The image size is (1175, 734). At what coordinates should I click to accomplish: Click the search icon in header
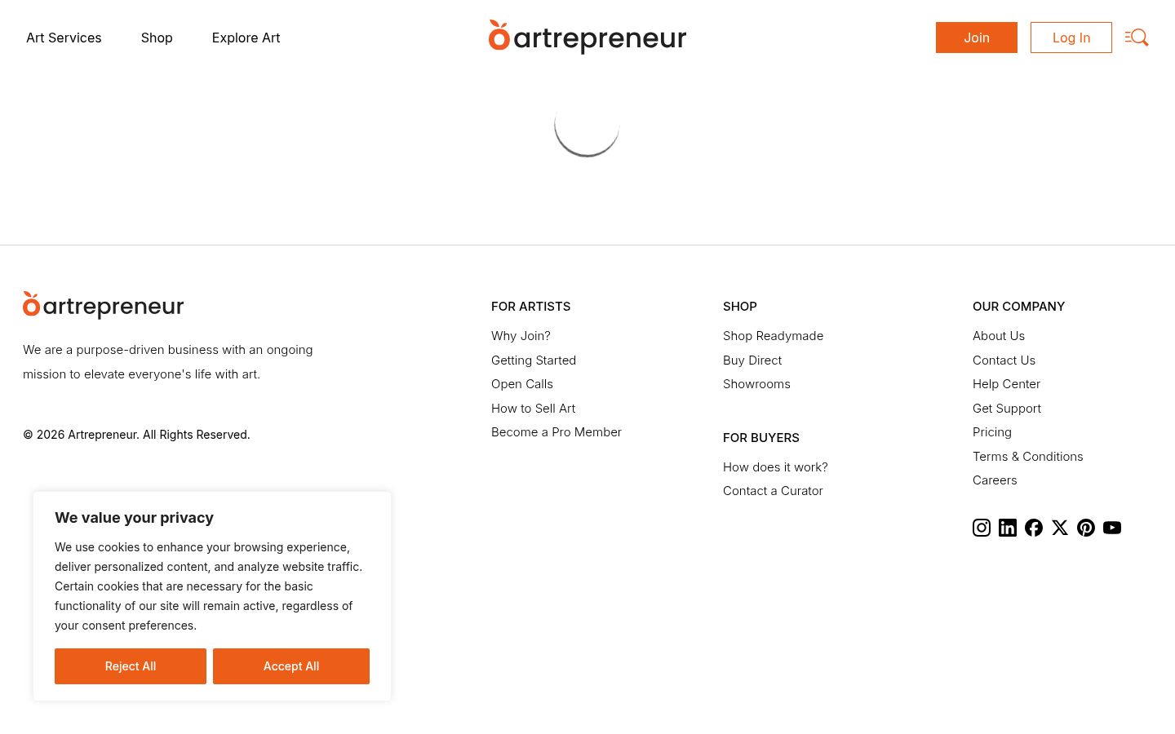pos(1137,38)
